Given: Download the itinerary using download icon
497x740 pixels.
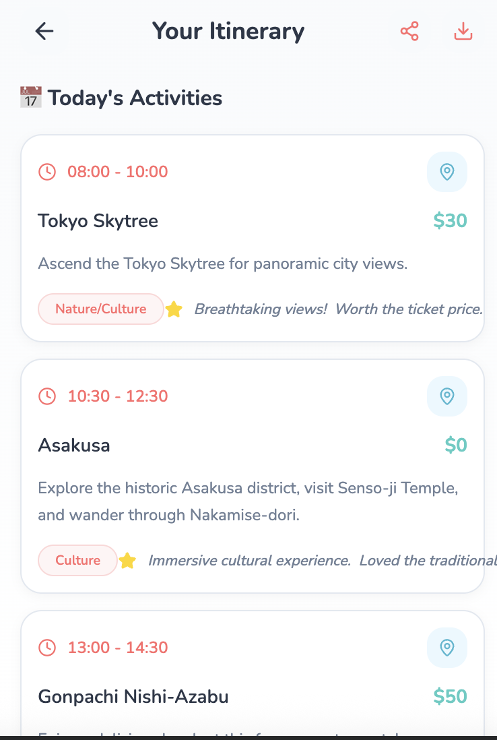Looking at the screenshot, I should click(x=463, y=31).
